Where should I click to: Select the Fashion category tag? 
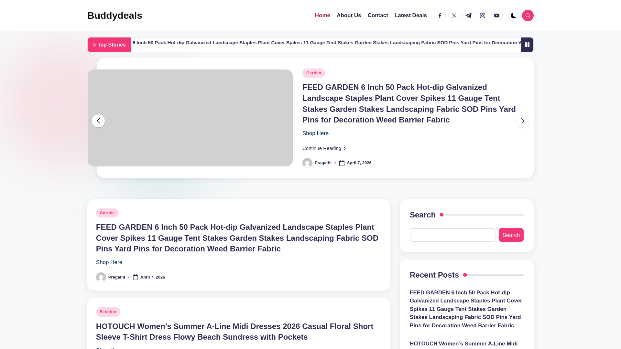(x=108, y=312)
